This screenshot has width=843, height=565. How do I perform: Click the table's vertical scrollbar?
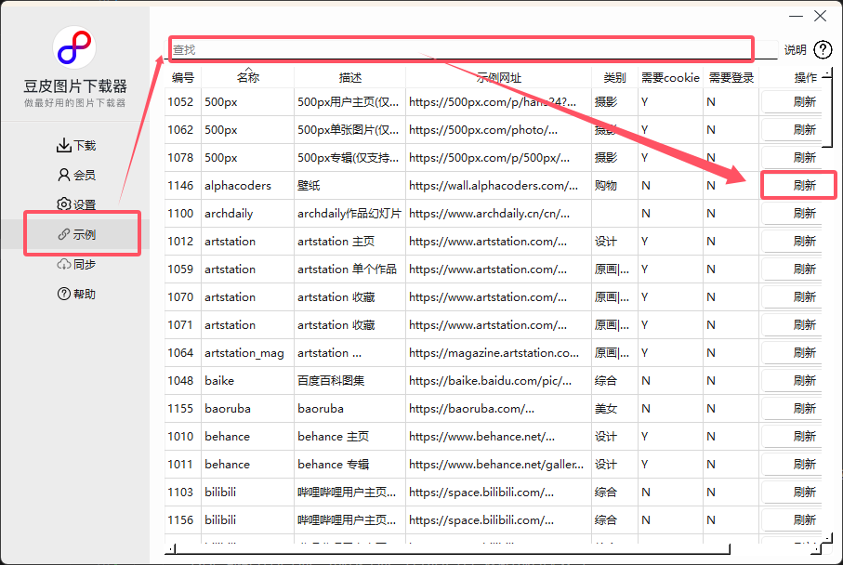(x=827, y=112)
